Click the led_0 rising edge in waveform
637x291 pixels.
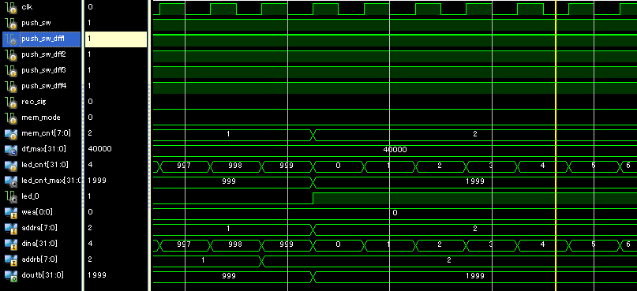313,199
